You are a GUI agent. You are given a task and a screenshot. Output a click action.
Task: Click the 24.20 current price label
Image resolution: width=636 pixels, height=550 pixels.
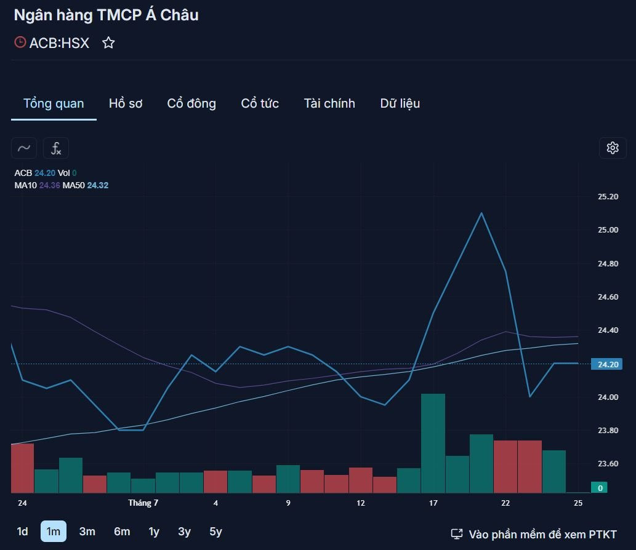[606, 364]
